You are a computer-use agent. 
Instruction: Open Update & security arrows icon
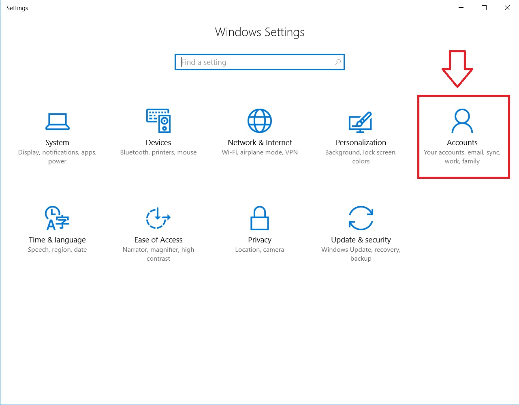(x=361, y=218)
